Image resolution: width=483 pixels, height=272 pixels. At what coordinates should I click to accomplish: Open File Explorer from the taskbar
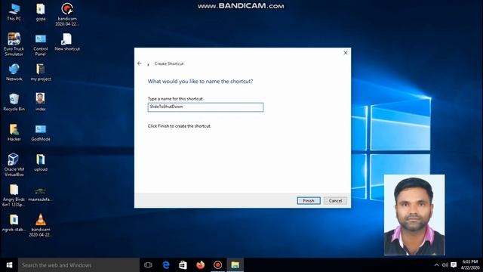(235, 265)
